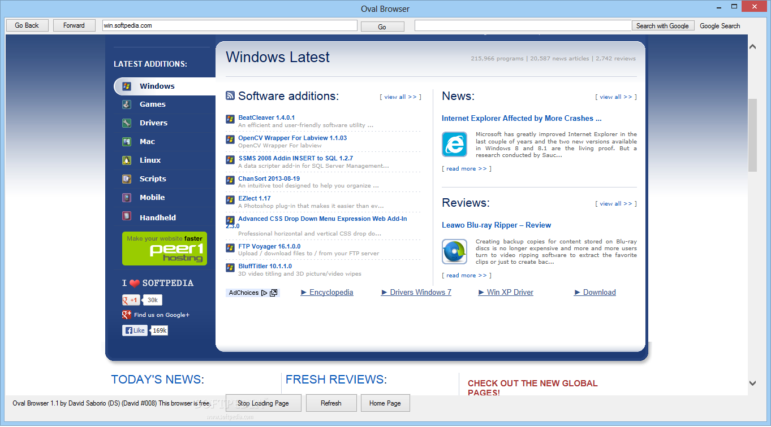Click the Google +1 icon button

[x=131, y=300]
